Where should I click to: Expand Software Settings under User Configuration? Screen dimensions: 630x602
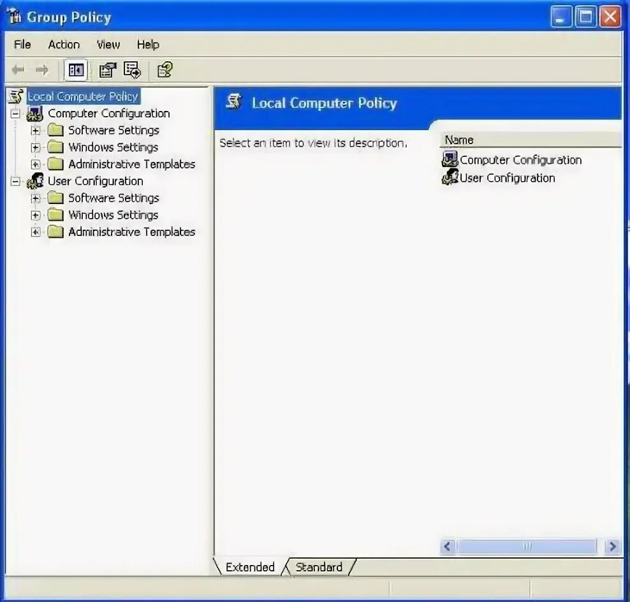pyautogui.click(x=35, y=198)
